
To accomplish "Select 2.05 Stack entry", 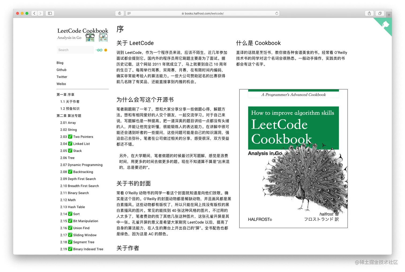I will 71,151.
